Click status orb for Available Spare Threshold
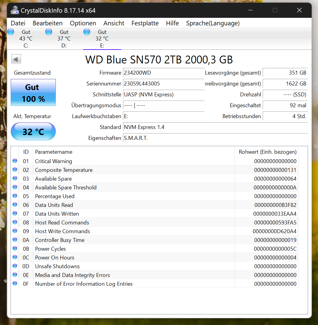This screenshot has height=325, width=318. pyautogui.click(x=15, y=187)
